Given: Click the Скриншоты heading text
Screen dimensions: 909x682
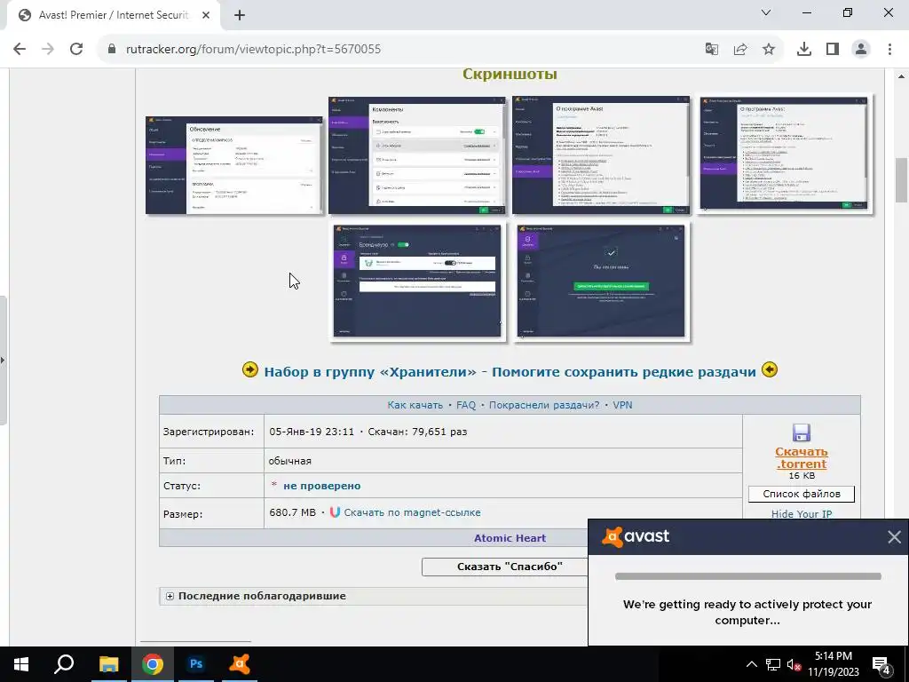Looking at the screenshot, I should click(x=510, y=75).
